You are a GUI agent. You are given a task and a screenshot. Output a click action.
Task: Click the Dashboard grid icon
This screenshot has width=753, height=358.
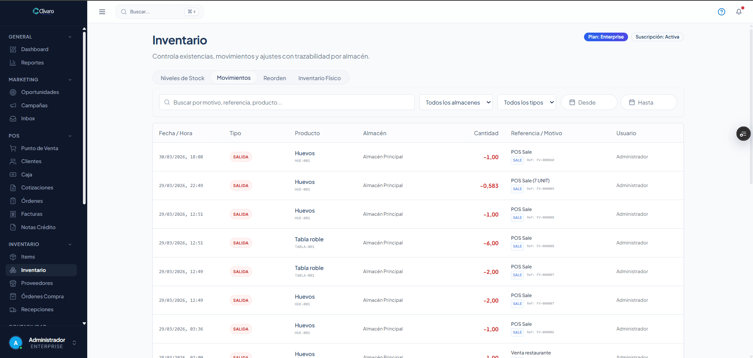click(x=13, y=50)
